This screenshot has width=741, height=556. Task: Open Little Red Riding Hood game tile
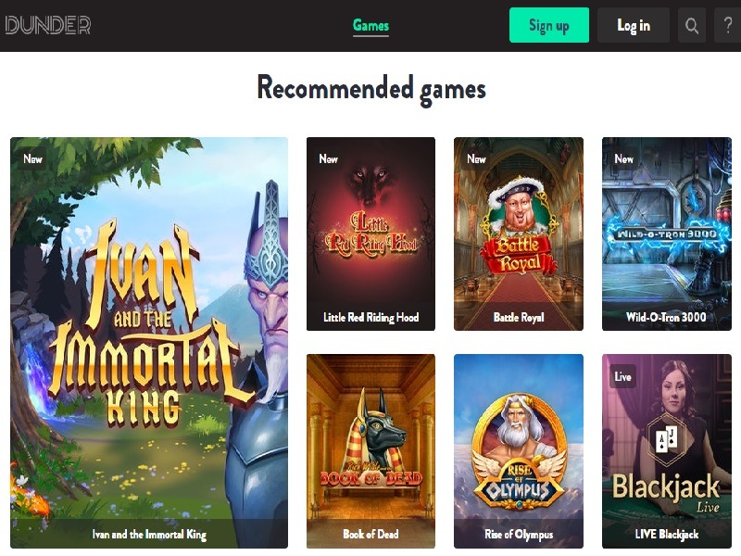(371, 234)
